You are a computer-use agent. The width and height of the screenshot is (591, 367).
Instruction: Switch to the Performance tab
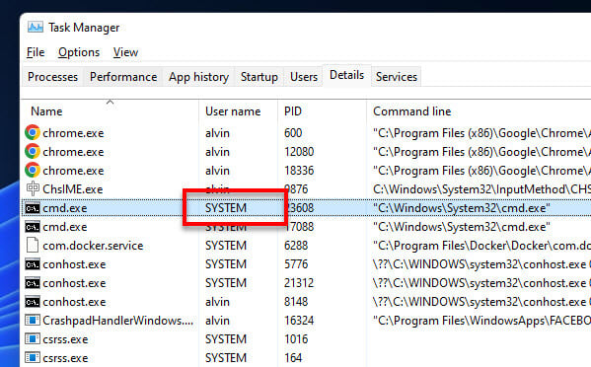point(123,77)
